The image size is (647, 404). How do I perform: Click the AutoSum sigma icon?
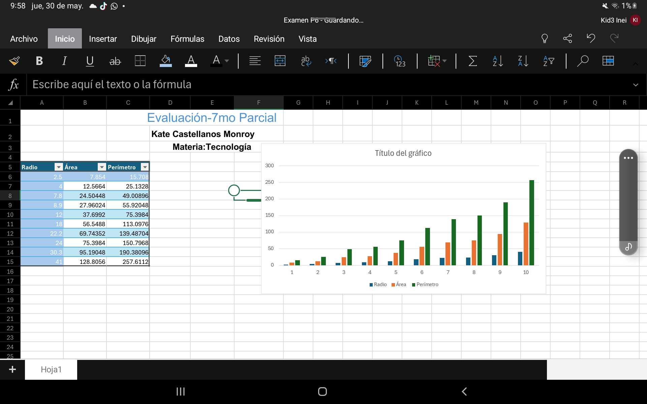pos(472,61)
